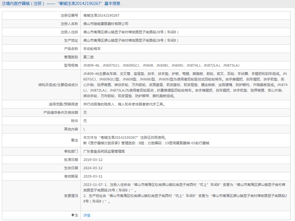Click the 型号规格 model list text

[161, 65]
